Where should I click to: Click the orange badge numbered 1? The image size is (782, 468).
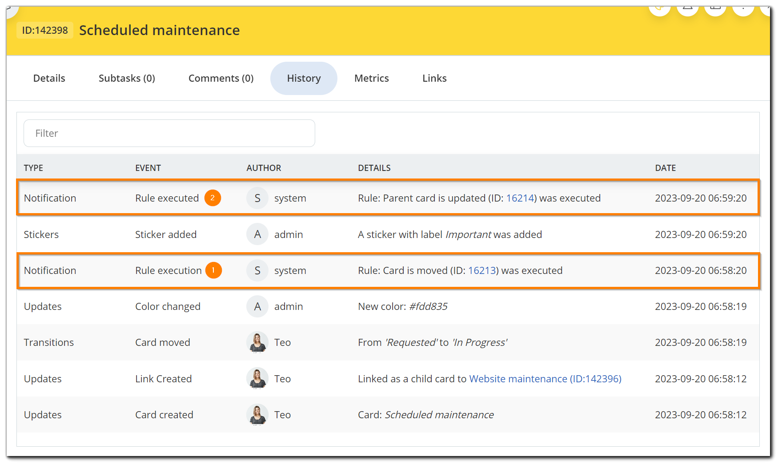coord(213,270)
